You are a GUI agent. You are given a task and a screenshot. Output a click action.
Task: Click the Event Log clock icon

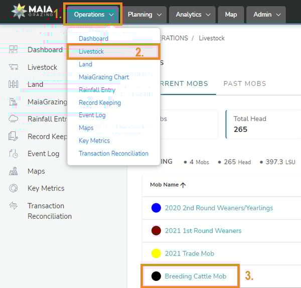[14, 154]
